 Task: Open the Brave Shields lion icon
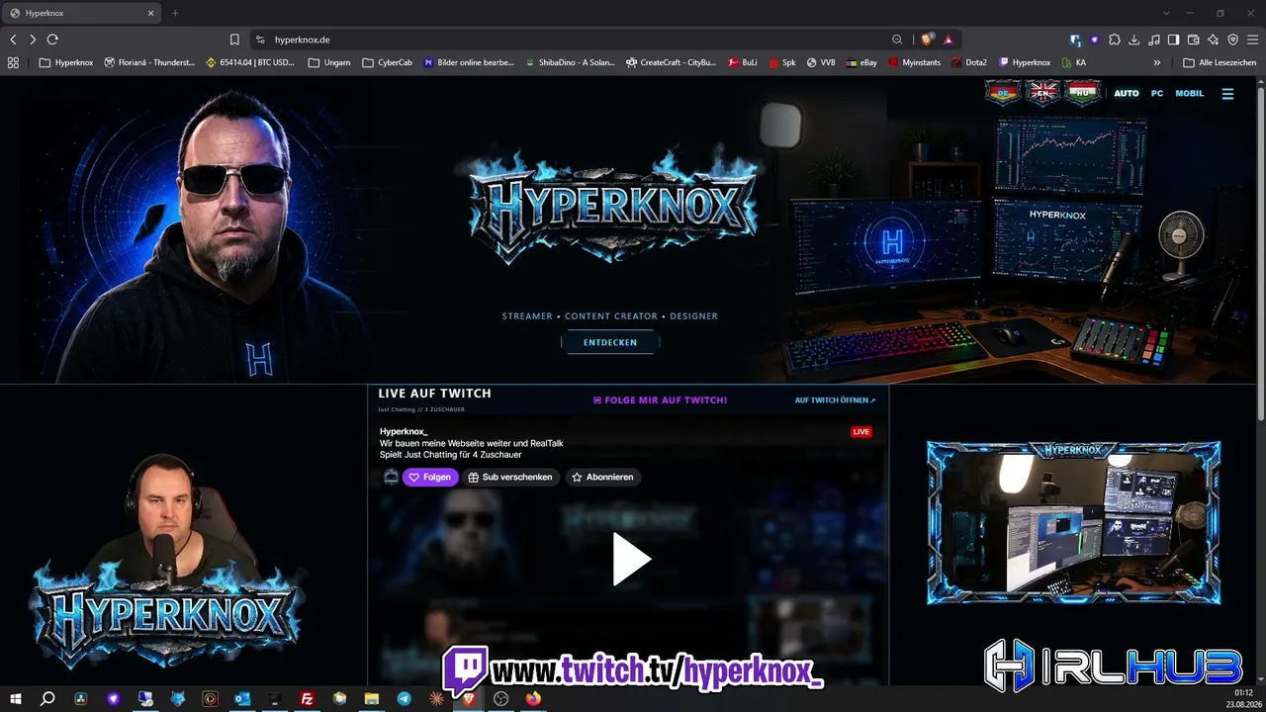tap(927, 40)
